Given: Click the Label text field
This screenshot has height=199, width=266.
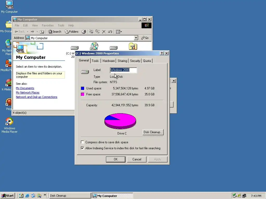Looking at the screenshot, I should click(123, 70).
